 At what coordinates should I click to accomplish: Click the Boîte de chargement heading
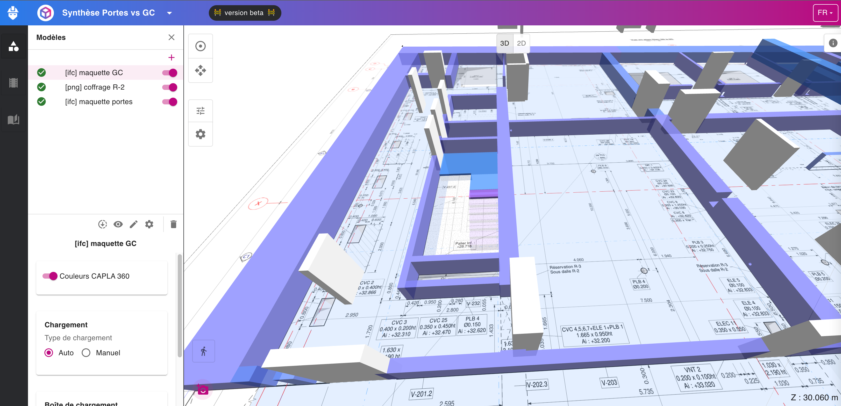coord(81,404)
